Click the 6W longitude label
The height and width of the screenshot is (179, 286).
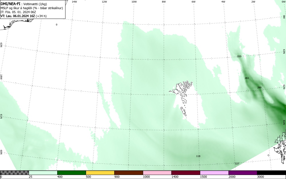point(194,2)
